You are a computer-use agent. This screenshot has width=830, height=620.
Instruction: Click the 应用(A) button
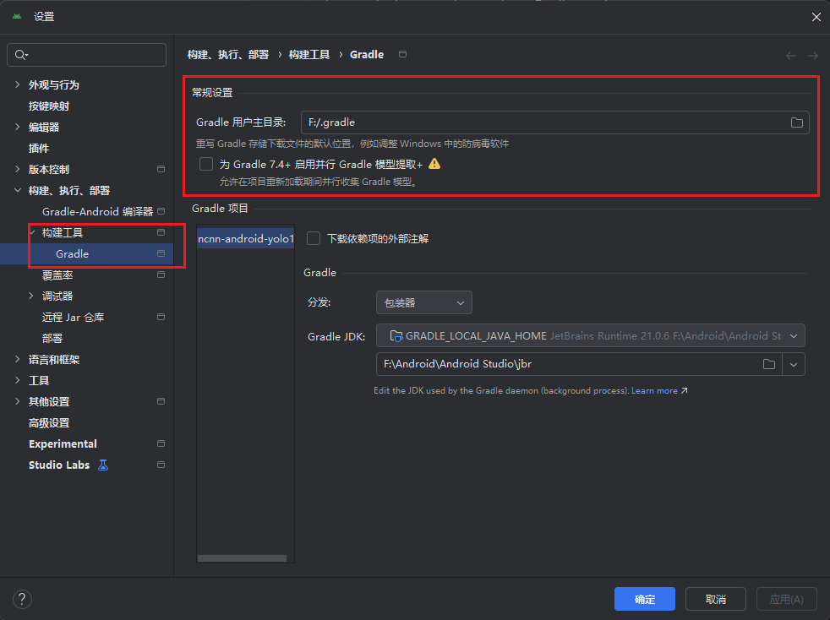(x=786, y=600)
